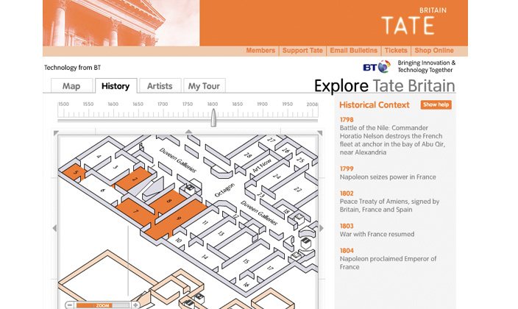Select room 17 on the map

point(270,268)
